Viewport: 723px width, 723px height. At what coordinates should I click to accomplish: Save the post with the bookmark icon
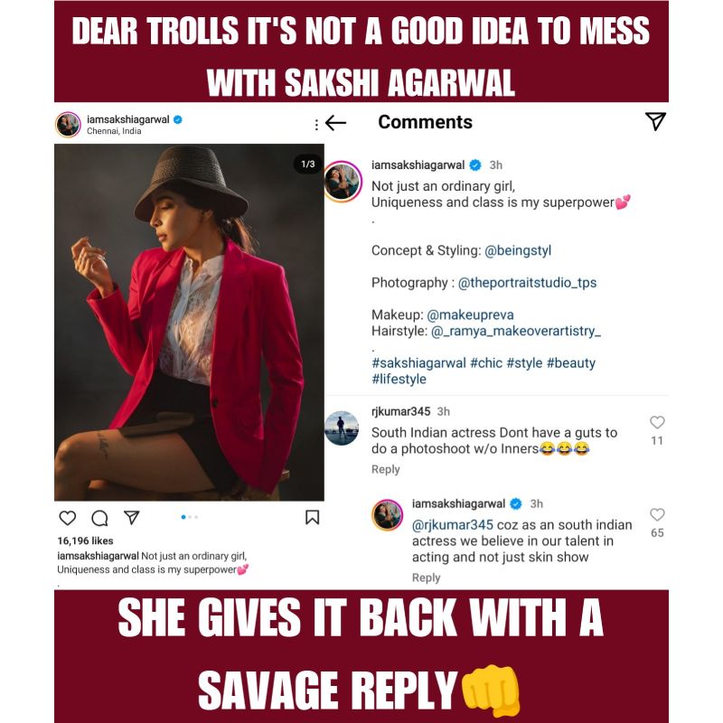312,518
